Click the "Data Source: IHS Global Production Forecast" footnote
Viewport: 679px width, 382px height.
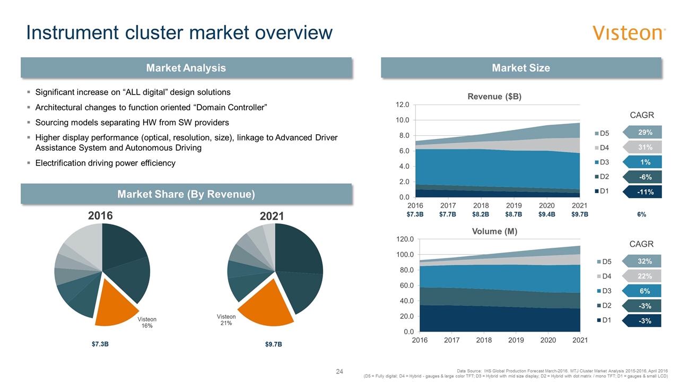562,370
